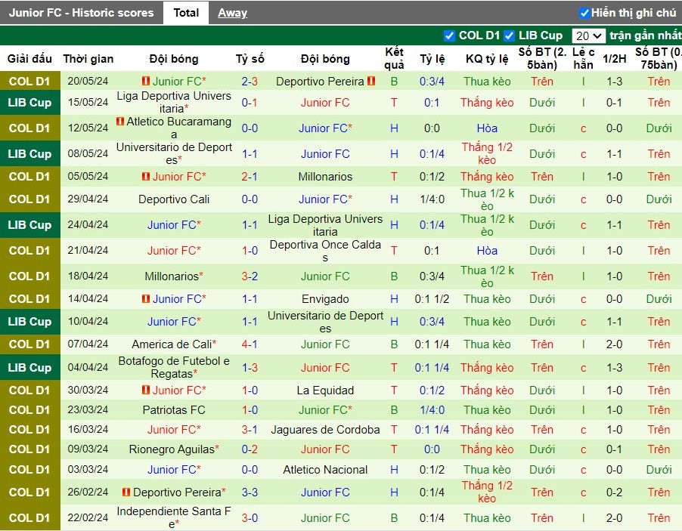The width and height of the screenshot is (682, 531).
Task: Click Thua kèo result on 20/05/24 row
Action: 487,82
